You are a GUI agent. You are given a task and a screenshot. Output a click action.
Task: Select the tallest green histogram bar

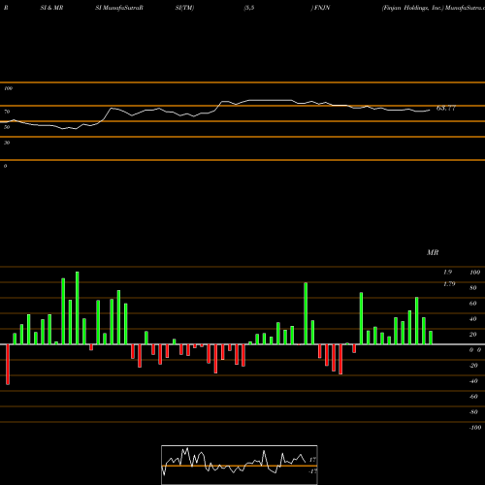click(77, 308)
